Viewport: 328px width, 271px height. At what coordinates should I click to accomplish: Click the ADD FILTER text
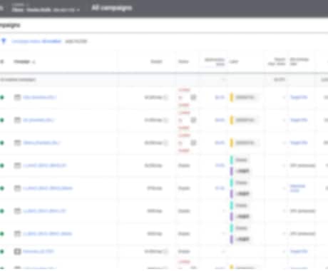coord(76,41)
